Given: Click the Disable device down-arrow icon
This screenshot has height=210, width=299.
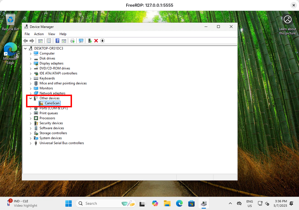Looking at the screenshot, I should 102,41.
